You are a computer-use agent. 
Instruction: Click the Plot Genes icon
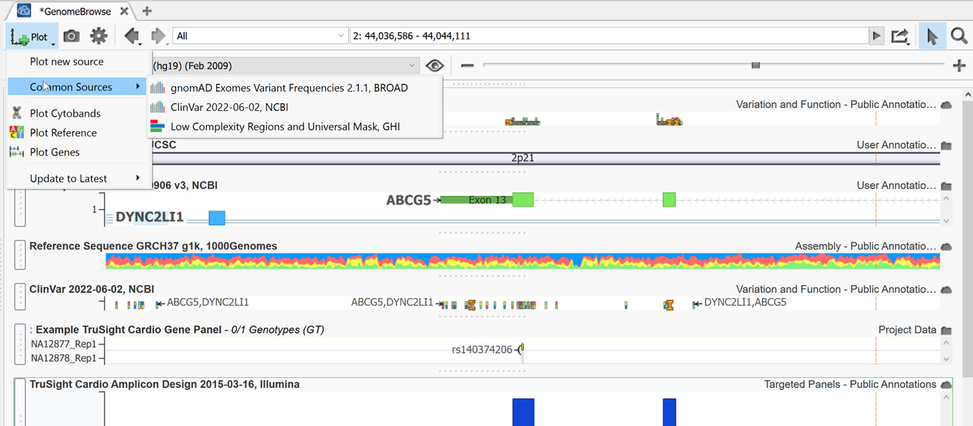pos(15,152)
